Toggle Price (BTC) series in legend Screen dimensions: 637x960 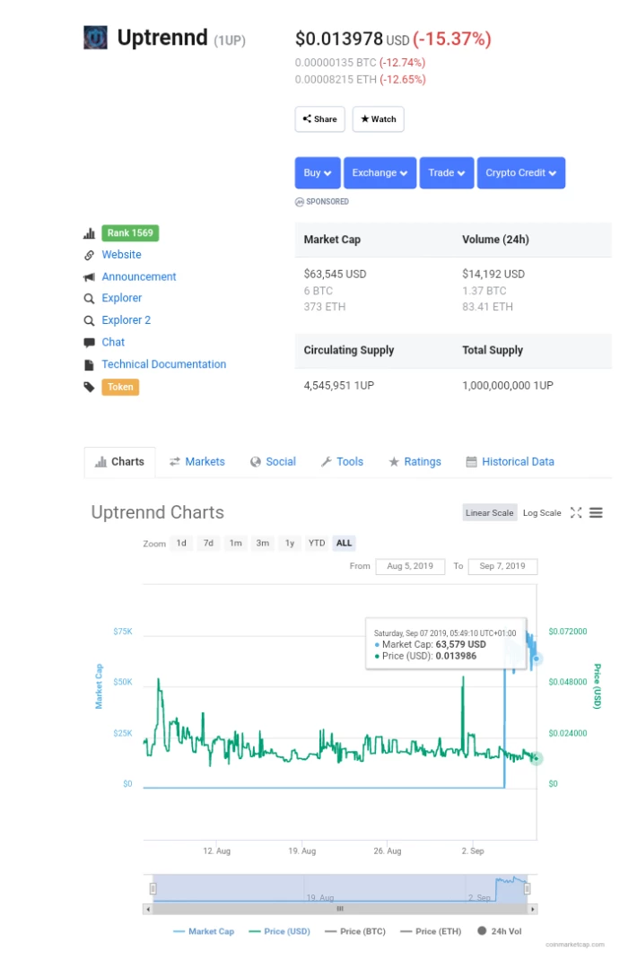[355, 931]
